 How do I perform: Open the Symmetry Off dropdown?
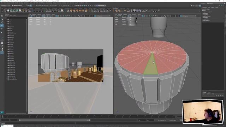tap(66, 6)
